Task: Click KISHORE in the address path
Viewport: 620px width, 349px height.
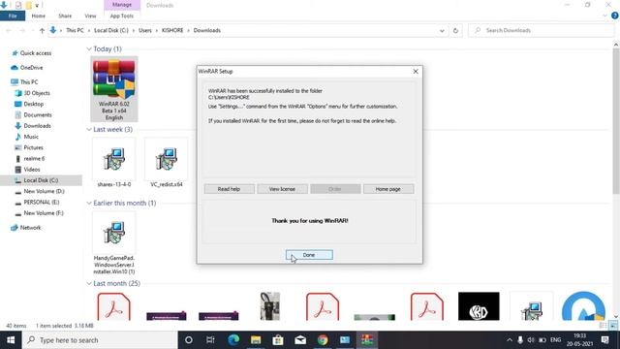Action: point(172,30)
